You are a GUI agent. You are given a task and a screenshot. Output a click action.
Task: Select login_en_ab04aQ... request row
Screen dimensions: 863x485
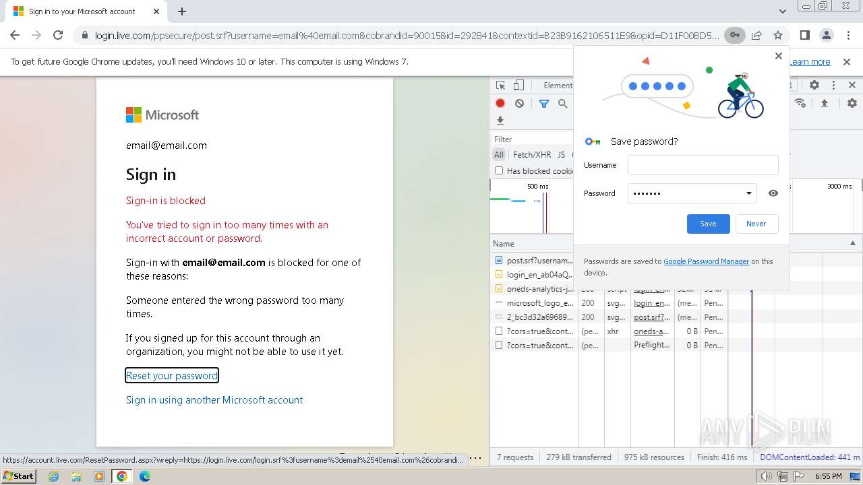coord(533,274)
